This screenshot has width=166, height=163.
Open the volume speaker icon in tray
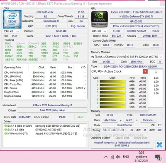[x=118, y=157]
